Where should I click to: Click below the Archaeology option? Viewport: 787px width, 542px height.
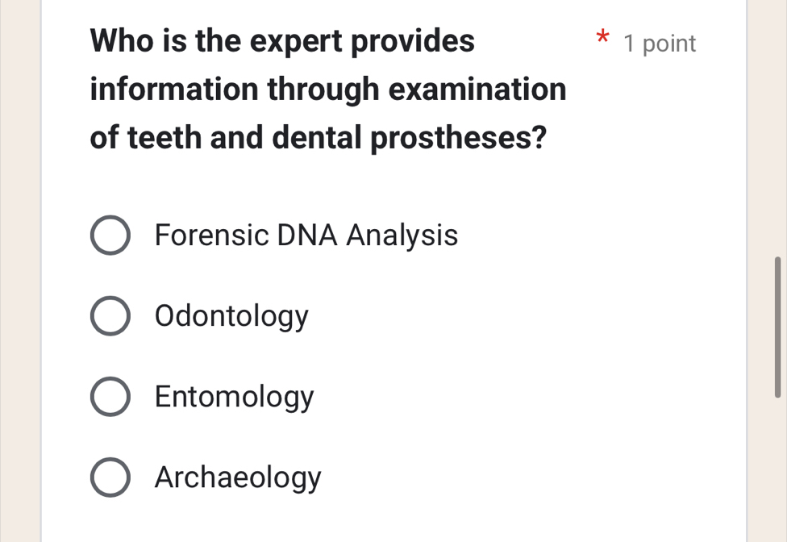point(323,520)
